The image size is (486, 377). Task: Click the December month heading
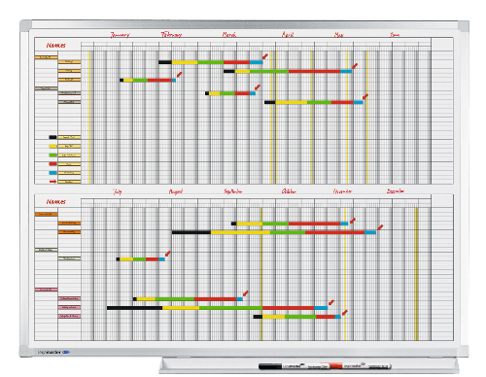(x=396, y=191)
